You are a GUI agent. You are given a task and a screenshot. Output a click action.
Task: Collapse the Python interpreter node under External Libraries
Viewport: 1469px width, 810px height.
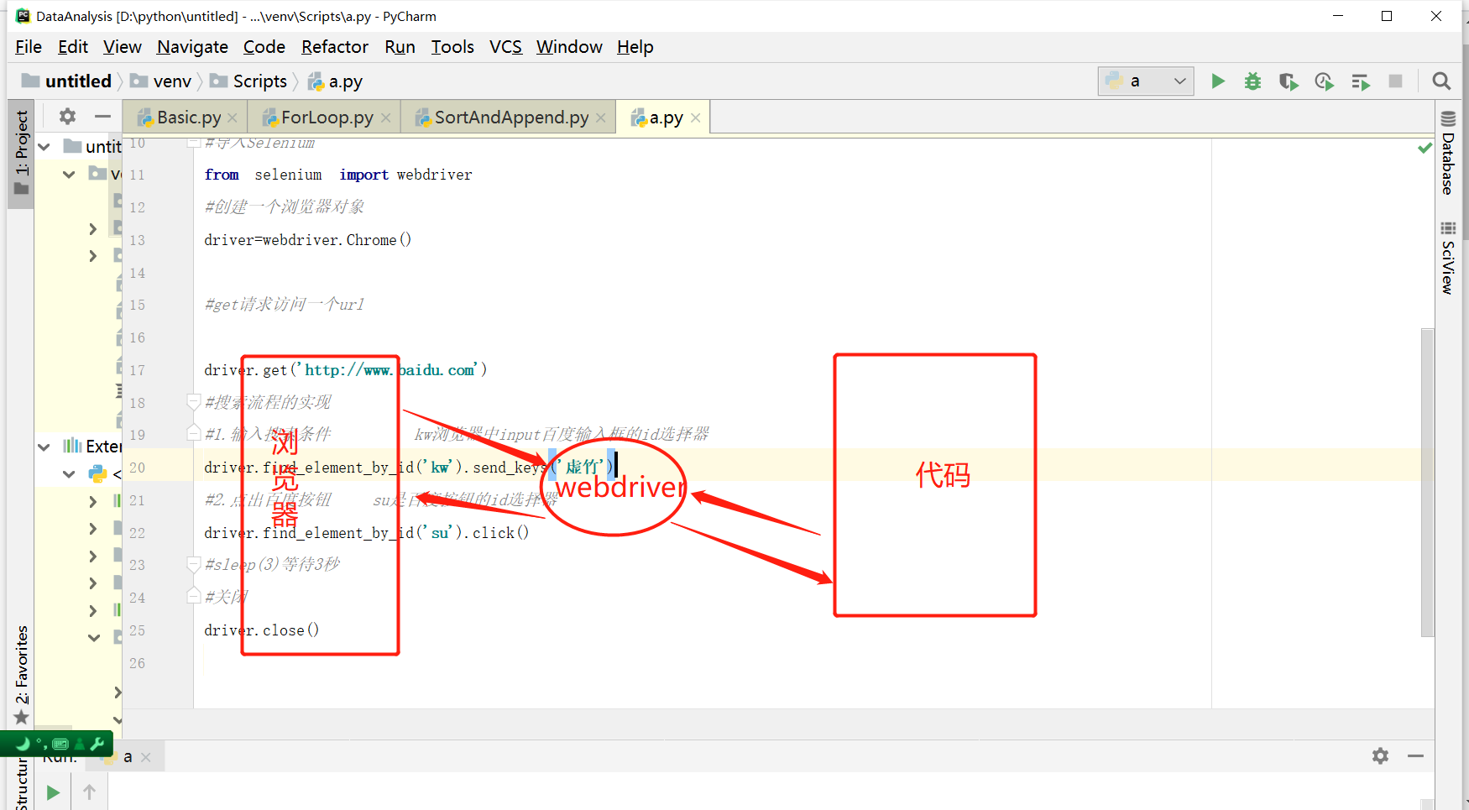click(x=69, y=474)
